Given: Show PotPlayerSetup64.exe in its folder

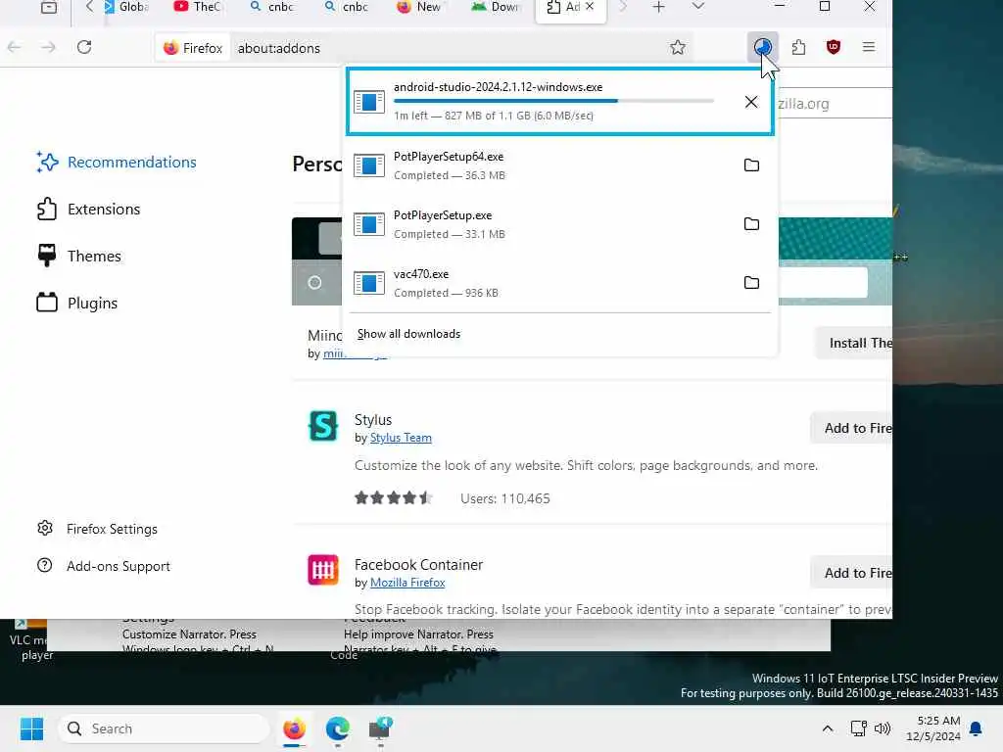Looking at the screenshot, I should pos(751,165).
